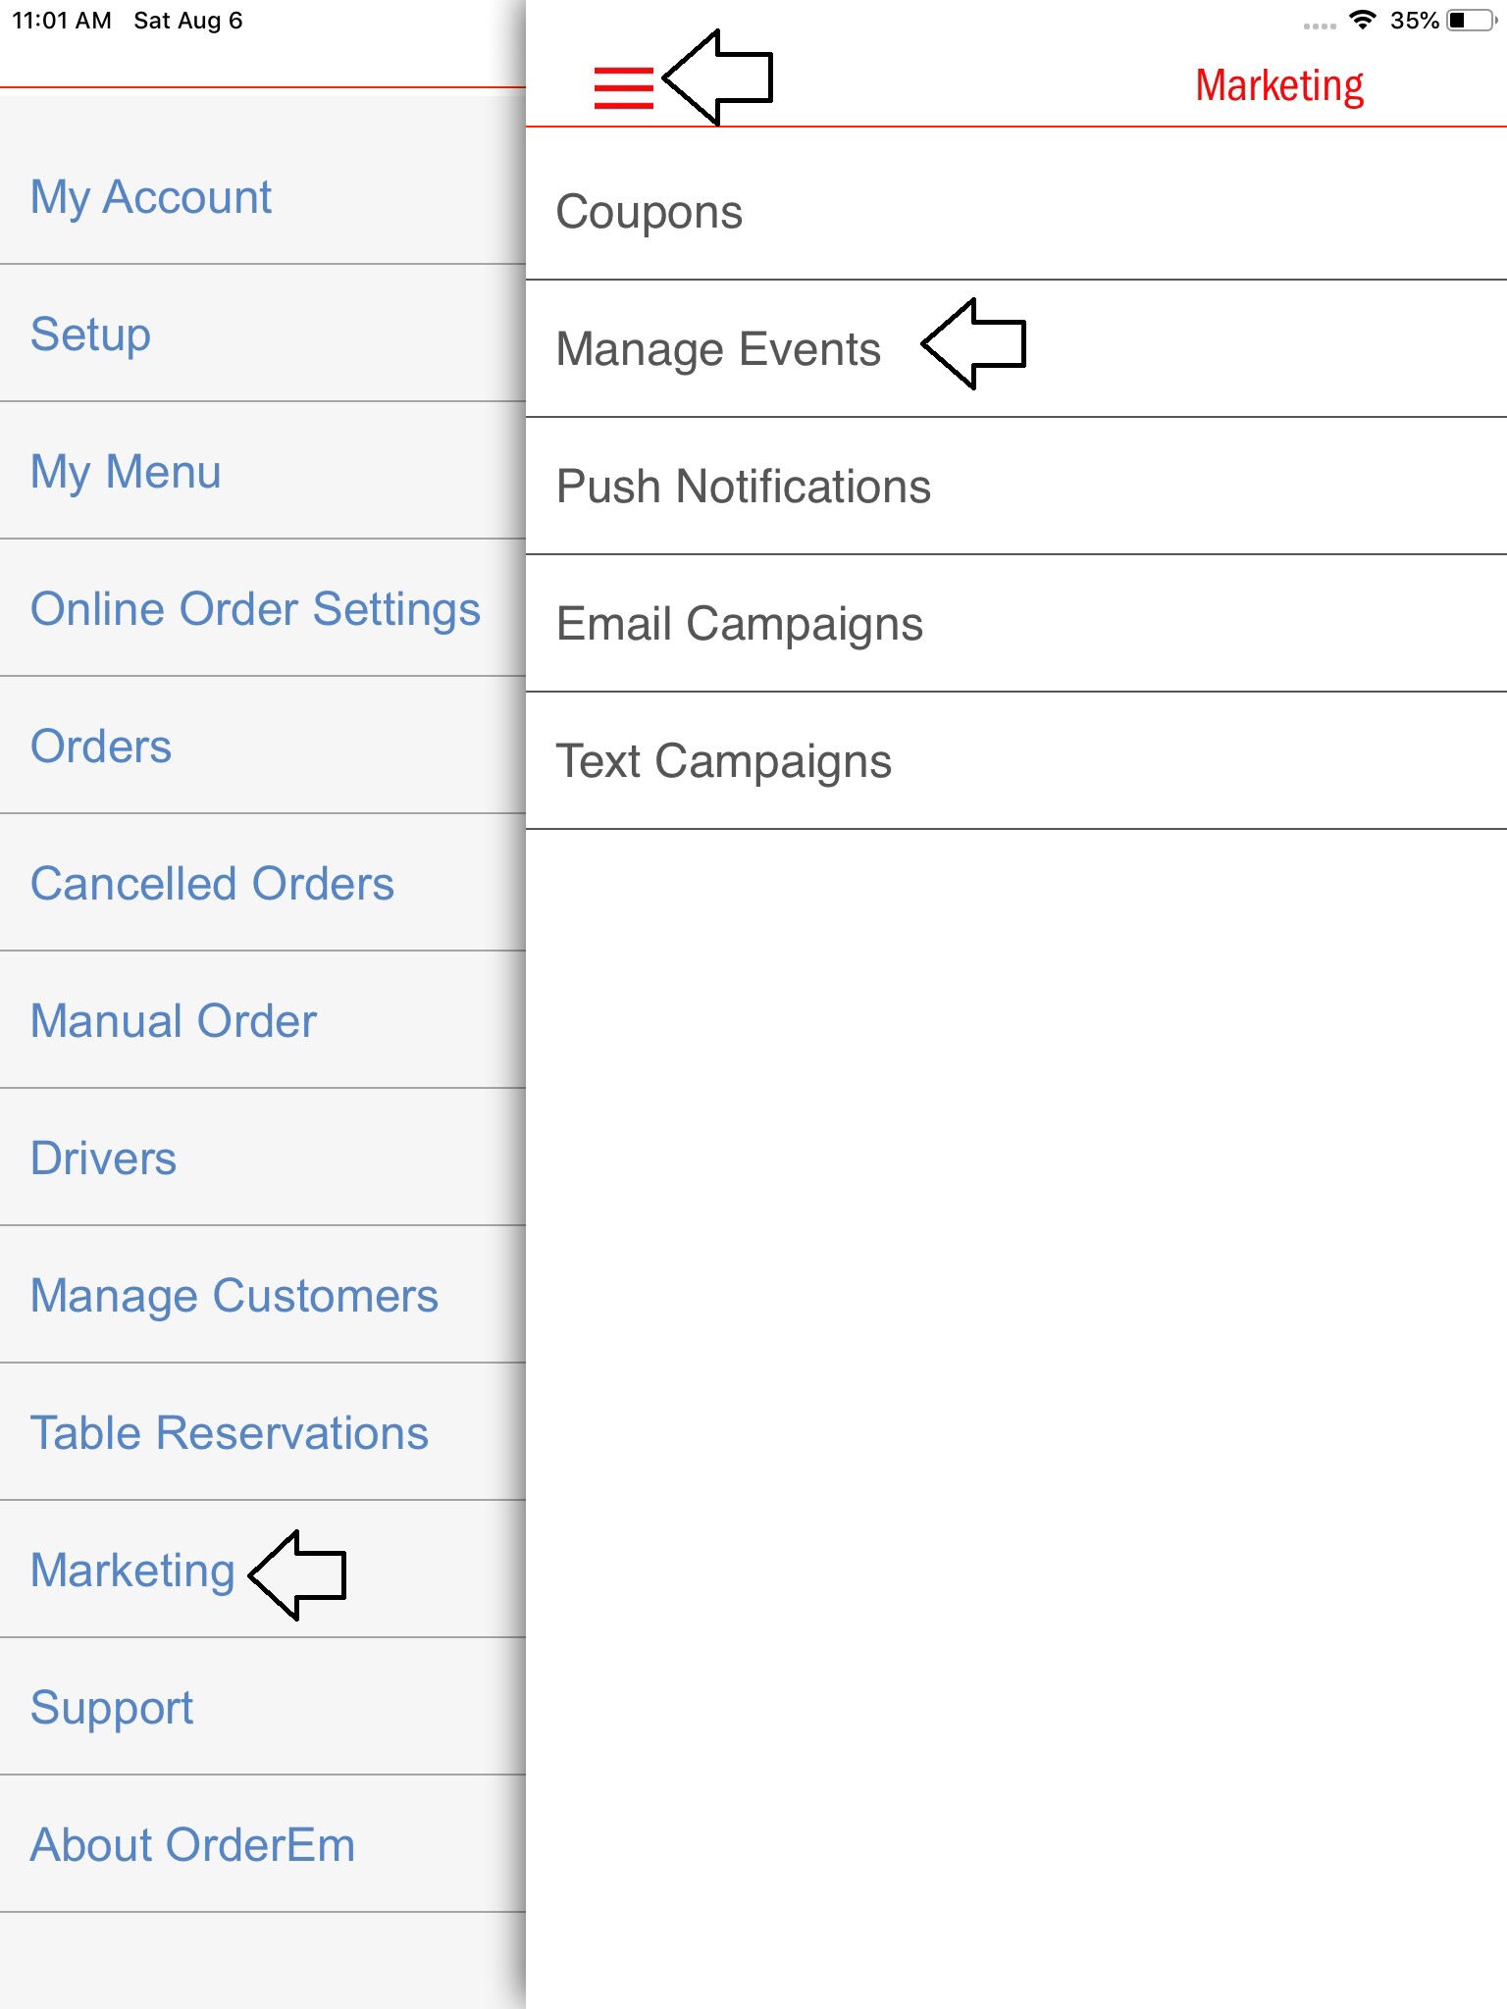Open Table Reservations
The height and width of the screenshot is (2009, 1507).
coord(230,1432)
